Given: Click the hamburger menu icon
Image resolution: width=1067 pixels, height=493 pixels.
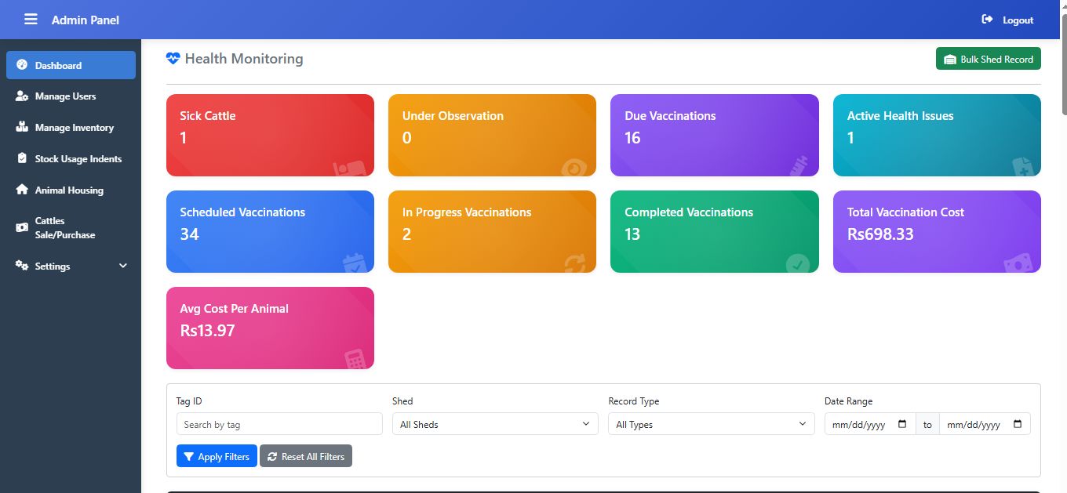Looking at the screenshot, I should pos(31,20).
